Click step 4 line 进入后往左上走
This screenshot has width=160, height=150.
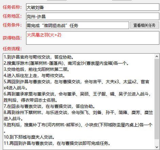tap(34, 75)
